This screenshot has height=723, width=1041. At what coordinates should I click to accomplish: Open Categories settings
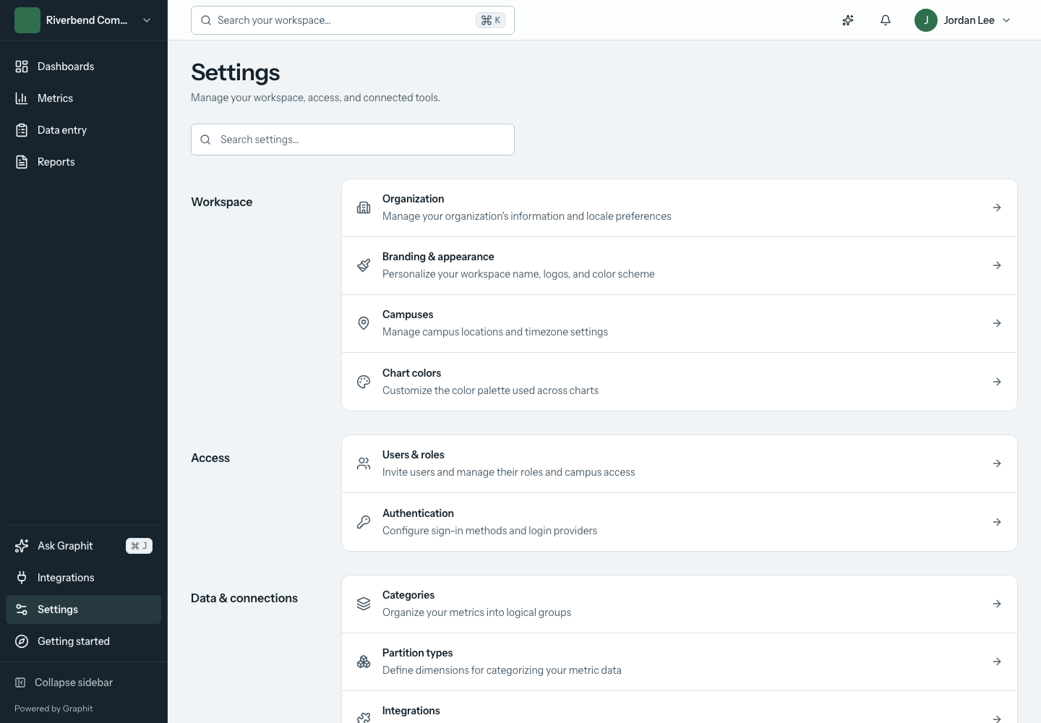pyautogui.click(x=680, y=604)
